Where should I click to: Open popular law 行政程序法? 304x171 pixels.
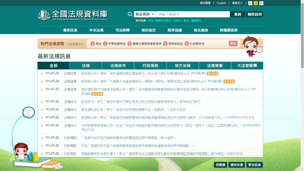click(x=197, y=44)
